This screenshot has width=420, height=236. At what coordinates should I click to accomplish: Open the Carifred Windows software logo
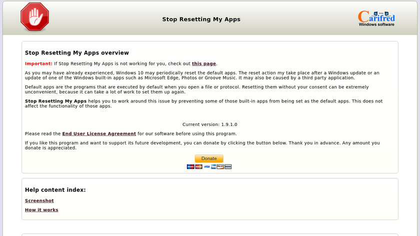(x=376, y=18)
